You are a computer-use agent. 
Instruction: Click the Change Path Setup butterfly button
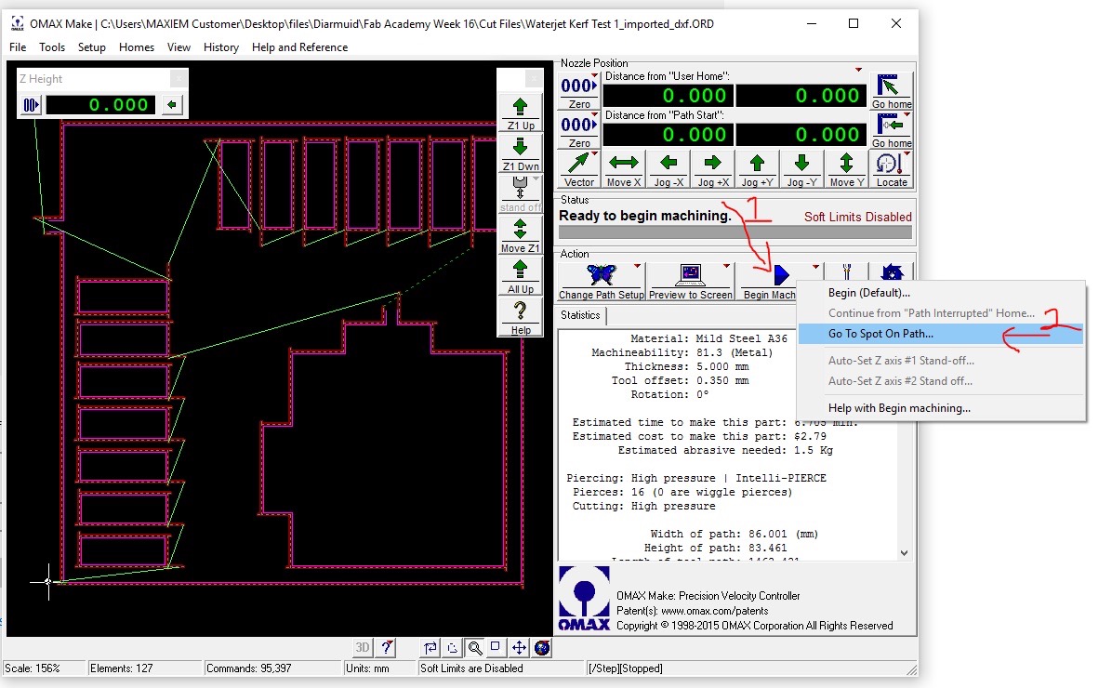(602, 282)
